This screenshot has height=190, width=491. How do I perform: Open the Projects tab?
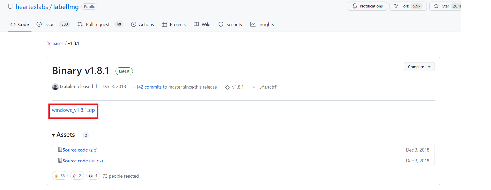click(174, 24)
